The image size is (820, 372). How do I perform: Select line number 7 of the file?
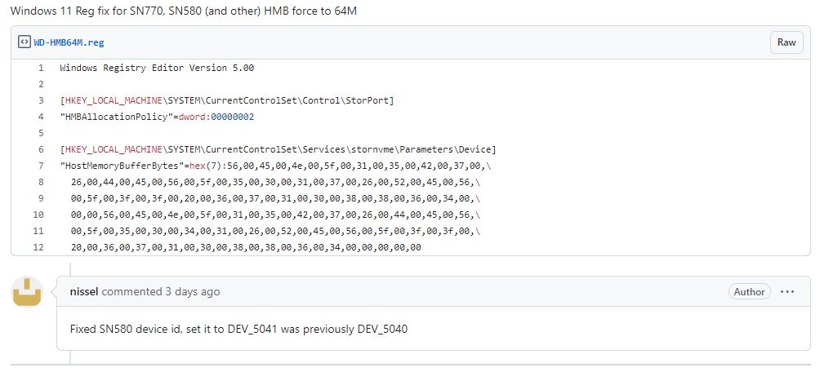pyautogui.click(x=41, y=166)
